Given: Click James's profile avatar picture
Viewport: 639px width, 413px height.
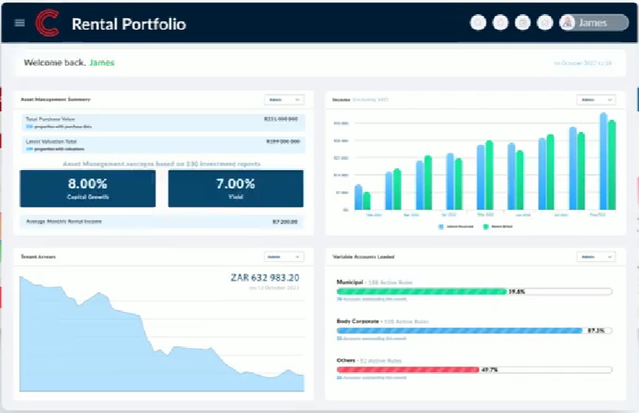Looking at the screenshot, I should 568,24.
